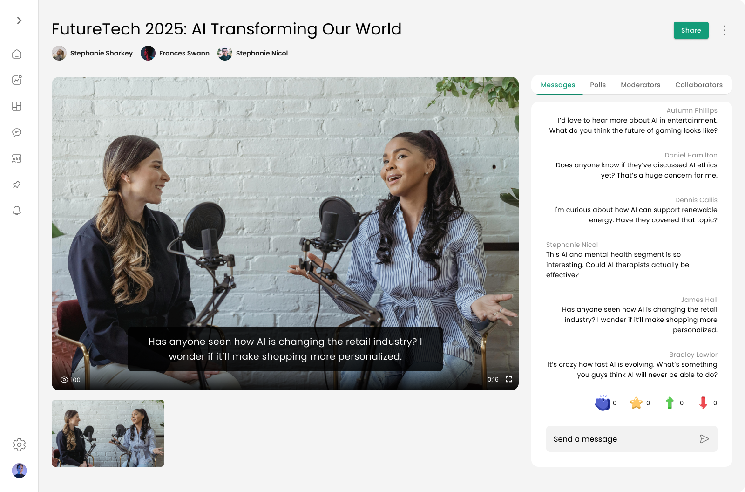Open the layout grid icon in sidebar
This screenshot has height=492, width=745.
click(x=17, y=106)
